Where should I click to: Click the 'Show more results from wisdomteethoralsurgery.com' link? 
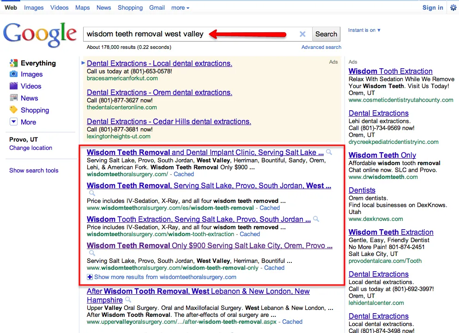[x=165, y=277]
